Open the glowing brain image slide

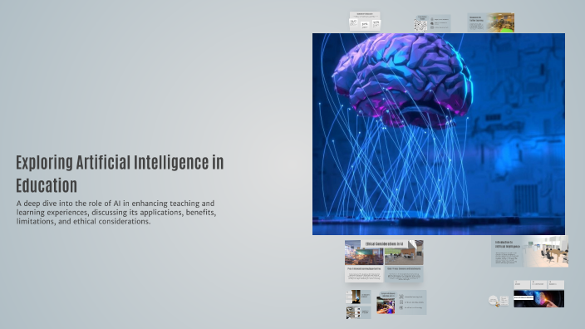[x=439, y=134]
